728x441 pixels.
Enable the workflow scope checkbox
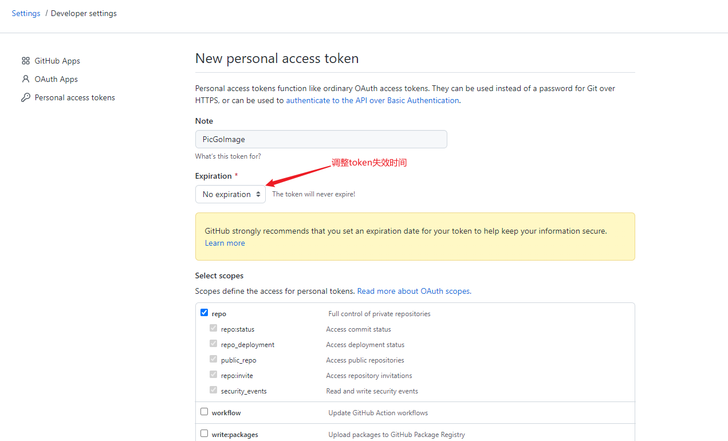point(204,412)
